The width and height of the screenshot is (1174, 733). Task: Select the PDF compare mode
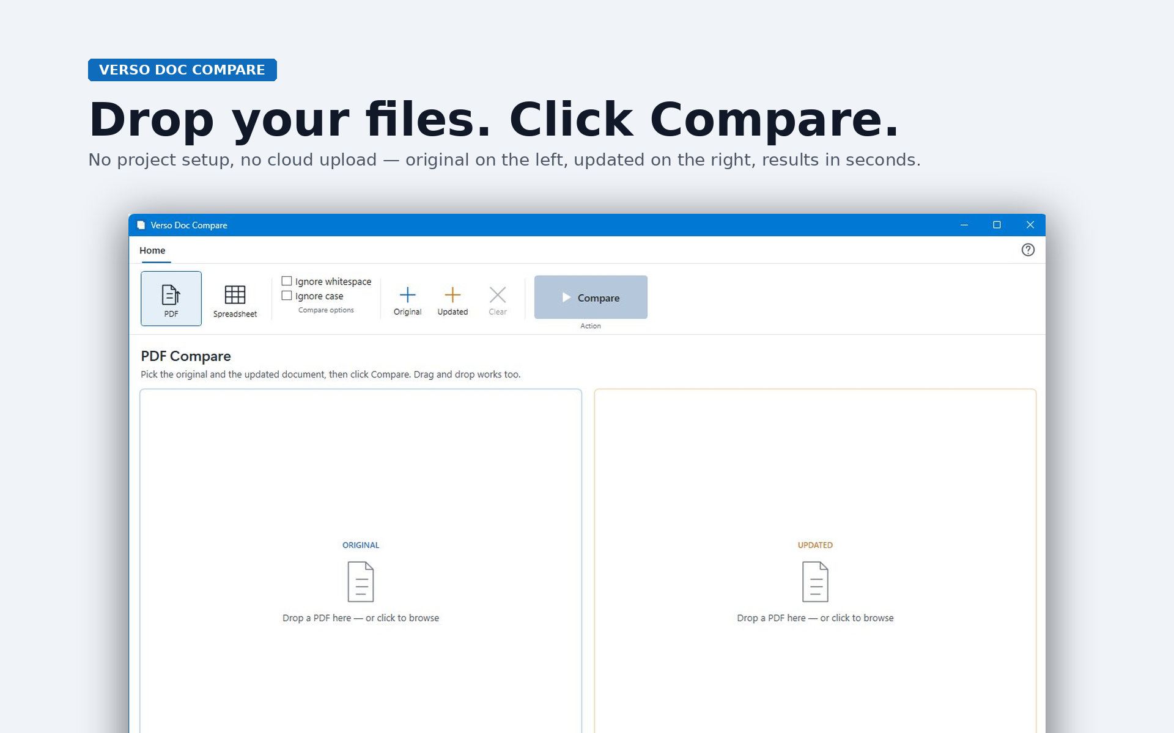(x=171, y=298)
